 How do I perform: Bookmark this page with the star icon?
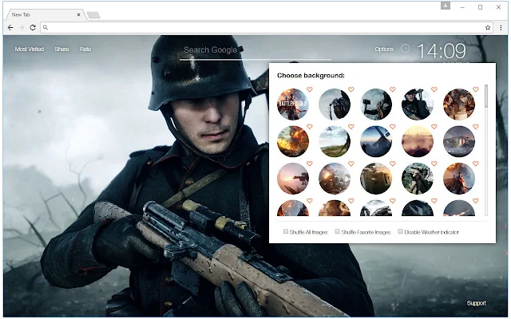click(x=488, y=28)
